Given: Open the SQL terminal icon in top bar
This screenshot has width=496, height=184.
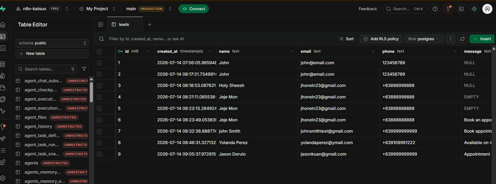Looking at the screenshot, I should coord(461,9).
